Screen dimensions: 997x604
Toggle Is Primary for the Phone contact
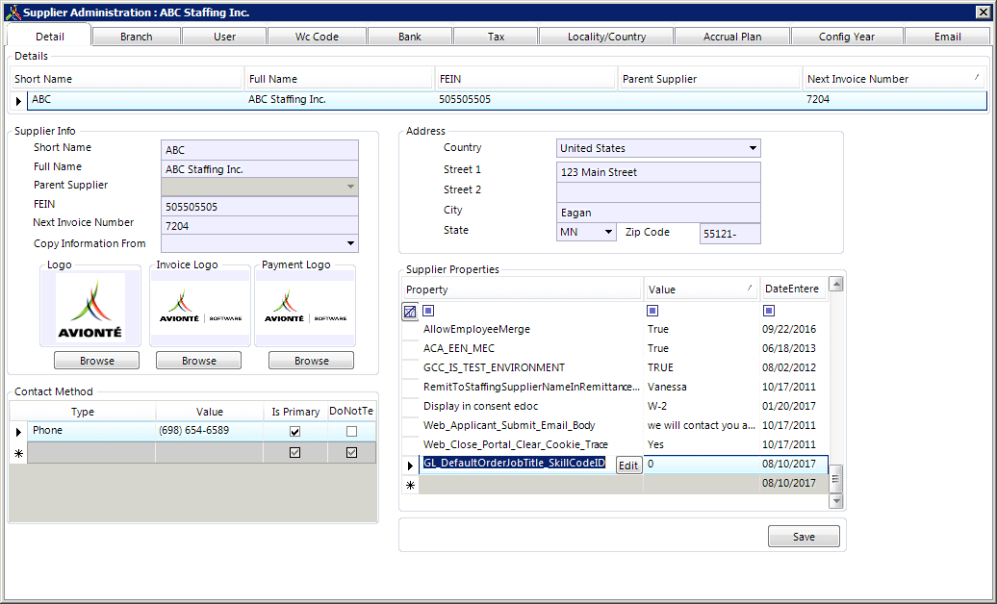tap(295, 432)
